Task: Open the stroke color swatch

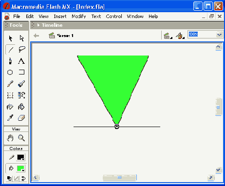Action: (21, 157)
